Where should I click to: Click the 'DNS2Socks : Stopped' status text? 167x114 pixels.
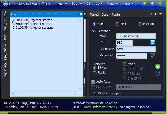(106, 93)
